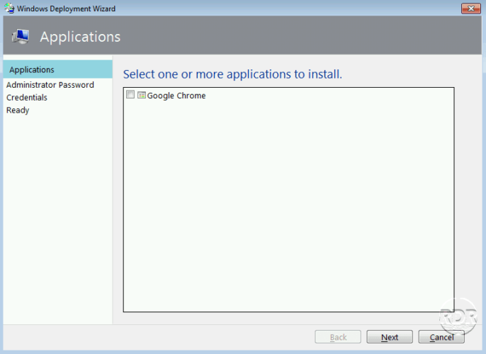486x354 pixels.
Task: Open the Applications step in sidebar
Action: pyautogui.click(x=57, y=69)
